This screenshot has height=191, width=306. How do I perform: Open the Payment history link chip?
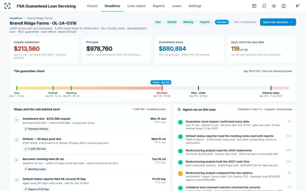point(36,129)
